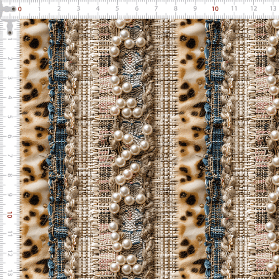Click the number 2 on the vertical ruler

(9, 59)
